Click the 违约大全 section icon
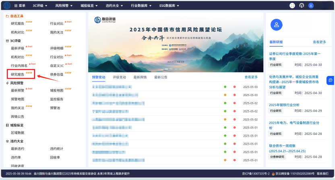Screen dimensions: 335x180 pos(7,141)
